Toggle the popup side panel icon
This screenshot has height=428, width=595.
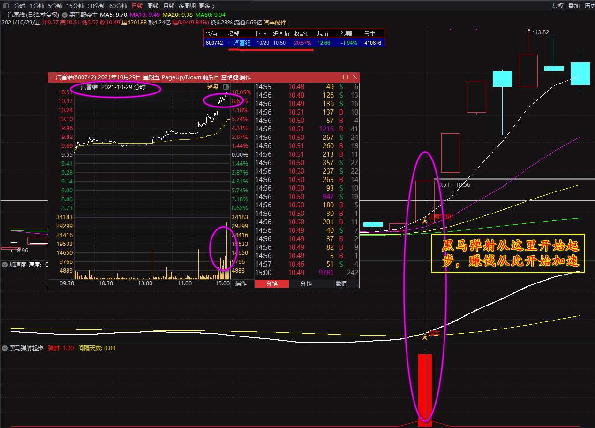coord(226,87)
